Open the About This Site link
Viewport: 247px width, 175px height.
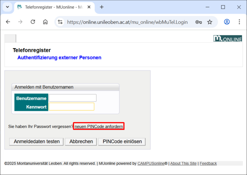[183, 164]
